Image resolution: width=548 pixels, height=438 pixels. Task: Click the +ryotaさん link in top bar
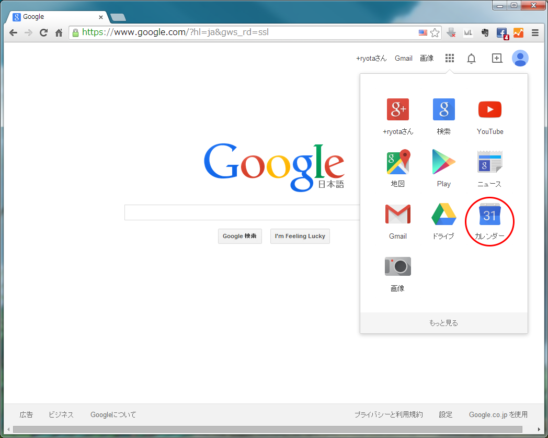pos(371,59)
